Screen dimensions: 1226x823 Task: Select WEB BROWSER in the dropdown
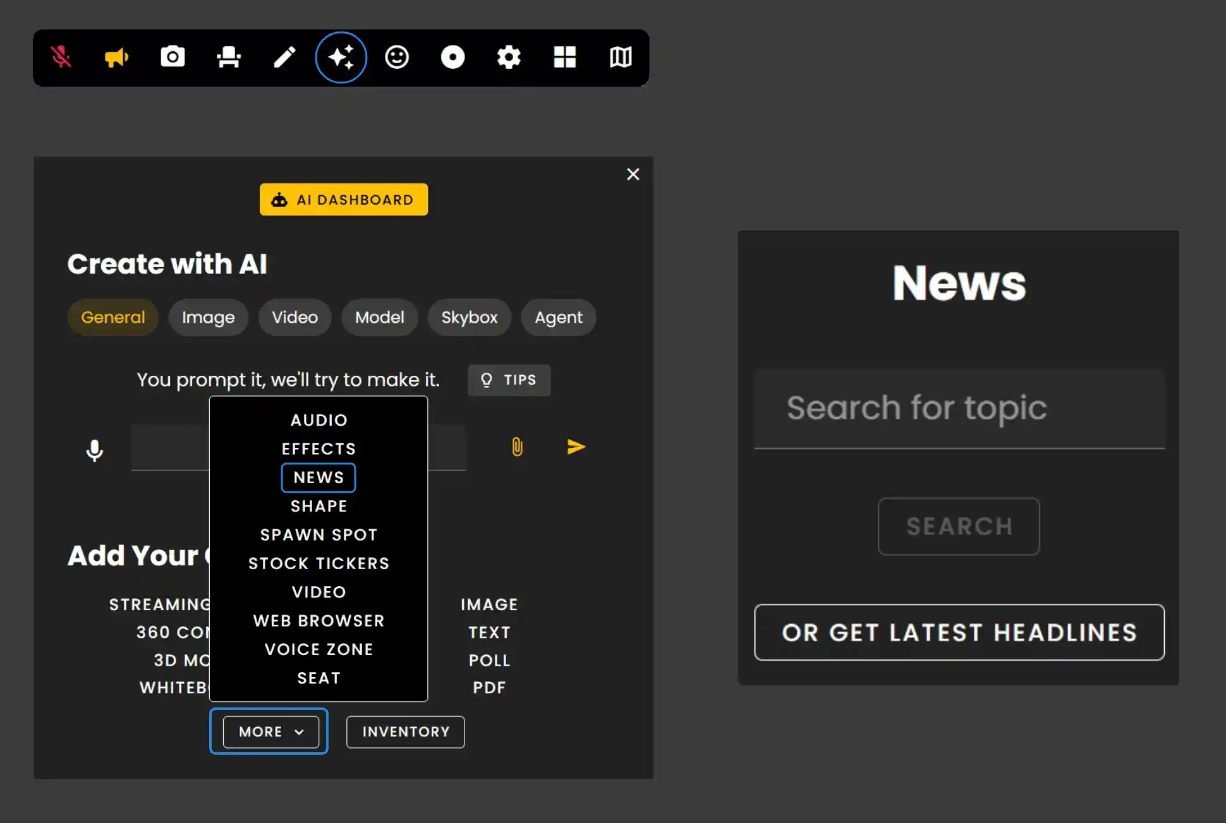click(x=319, y=621)
